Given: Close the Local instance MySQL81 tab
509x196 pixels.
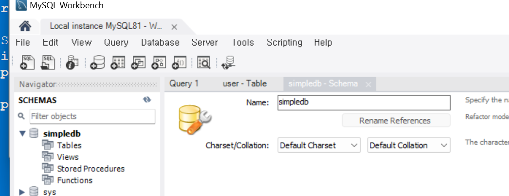Looking at the screenshot, I should [174, 27].
